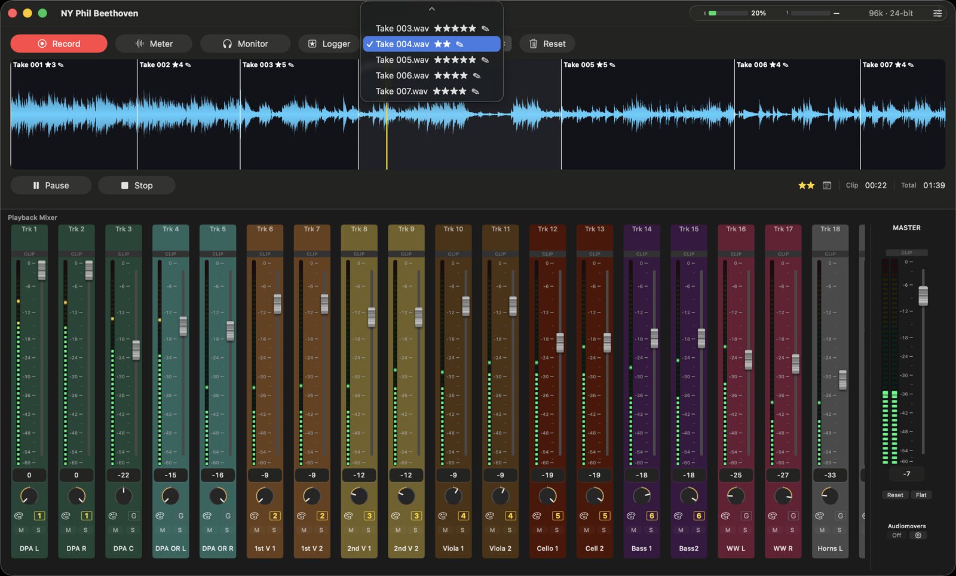Click the edit pencil on Take 007 waveform label

tap(911, 65)
